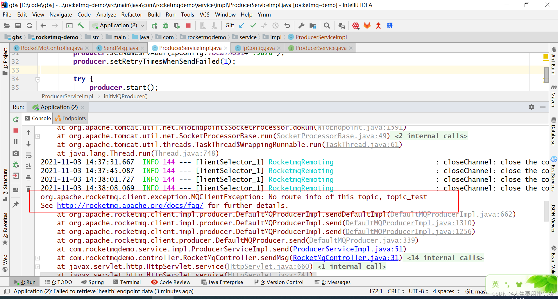
Task: Show Git history clock icon
Action: (276, 26)
